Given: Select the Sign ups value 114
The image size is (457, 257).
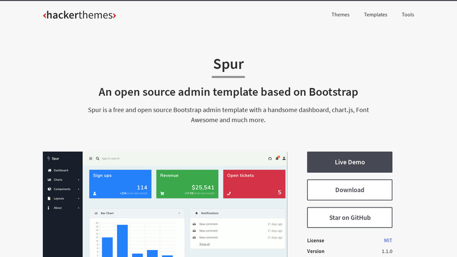Looking at the screenshot, I should tap(142, 187).
